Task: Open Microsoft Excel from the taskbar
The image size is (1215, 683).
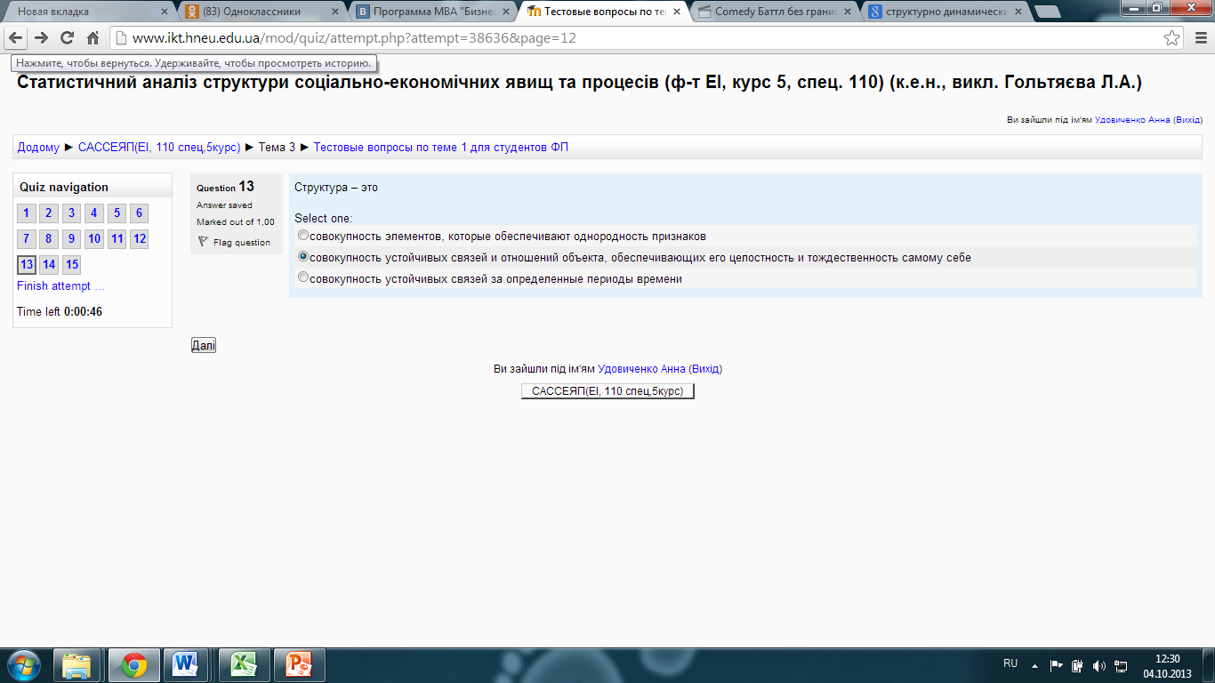Action: coord(243,665)
